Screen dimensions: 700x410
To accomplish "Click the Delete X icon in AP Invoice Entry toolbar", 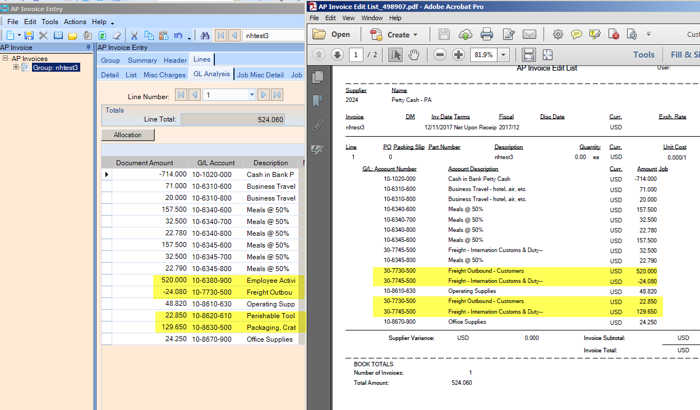I will [43, 35].
